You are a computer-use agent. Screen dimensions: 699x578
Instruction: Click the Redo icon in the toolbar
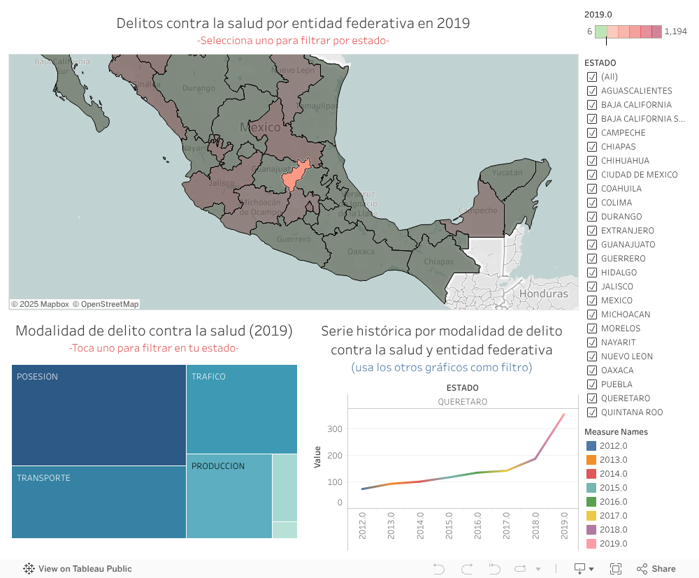click(467, 569)
